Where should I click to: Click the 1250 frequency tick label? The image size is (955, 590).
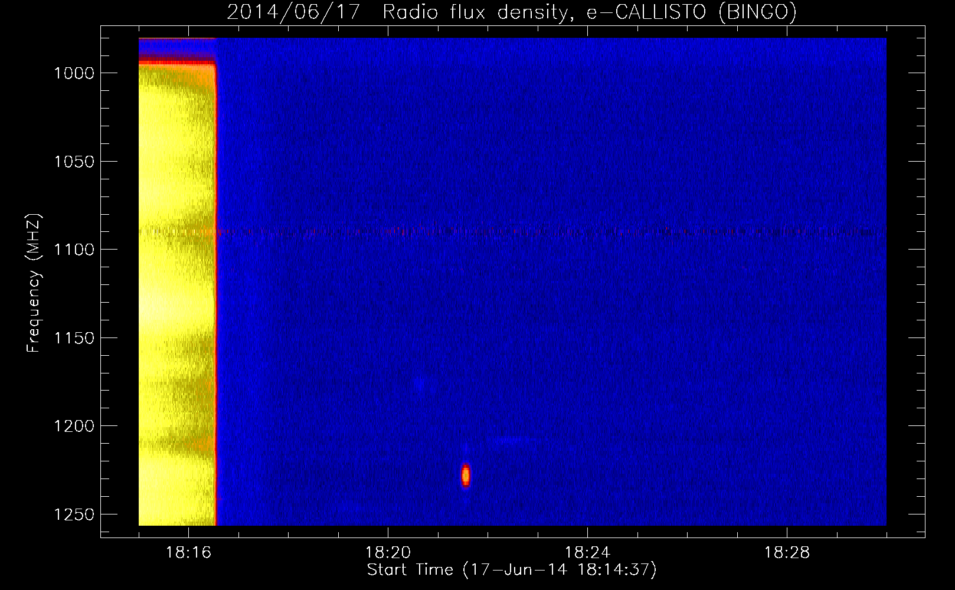74,514
